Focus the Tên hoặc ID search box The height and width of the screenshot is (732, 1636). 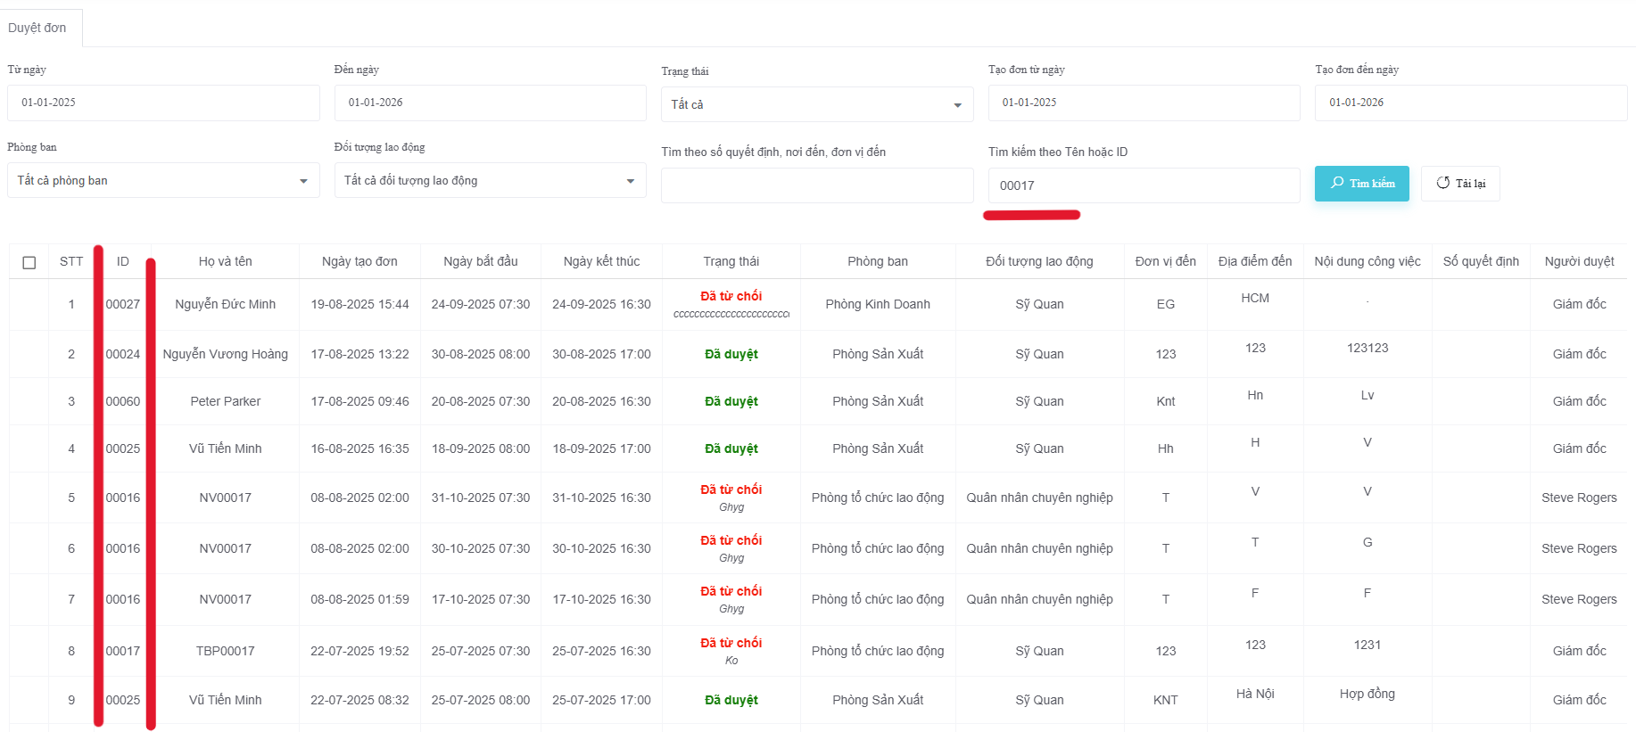click(1144, 185)
